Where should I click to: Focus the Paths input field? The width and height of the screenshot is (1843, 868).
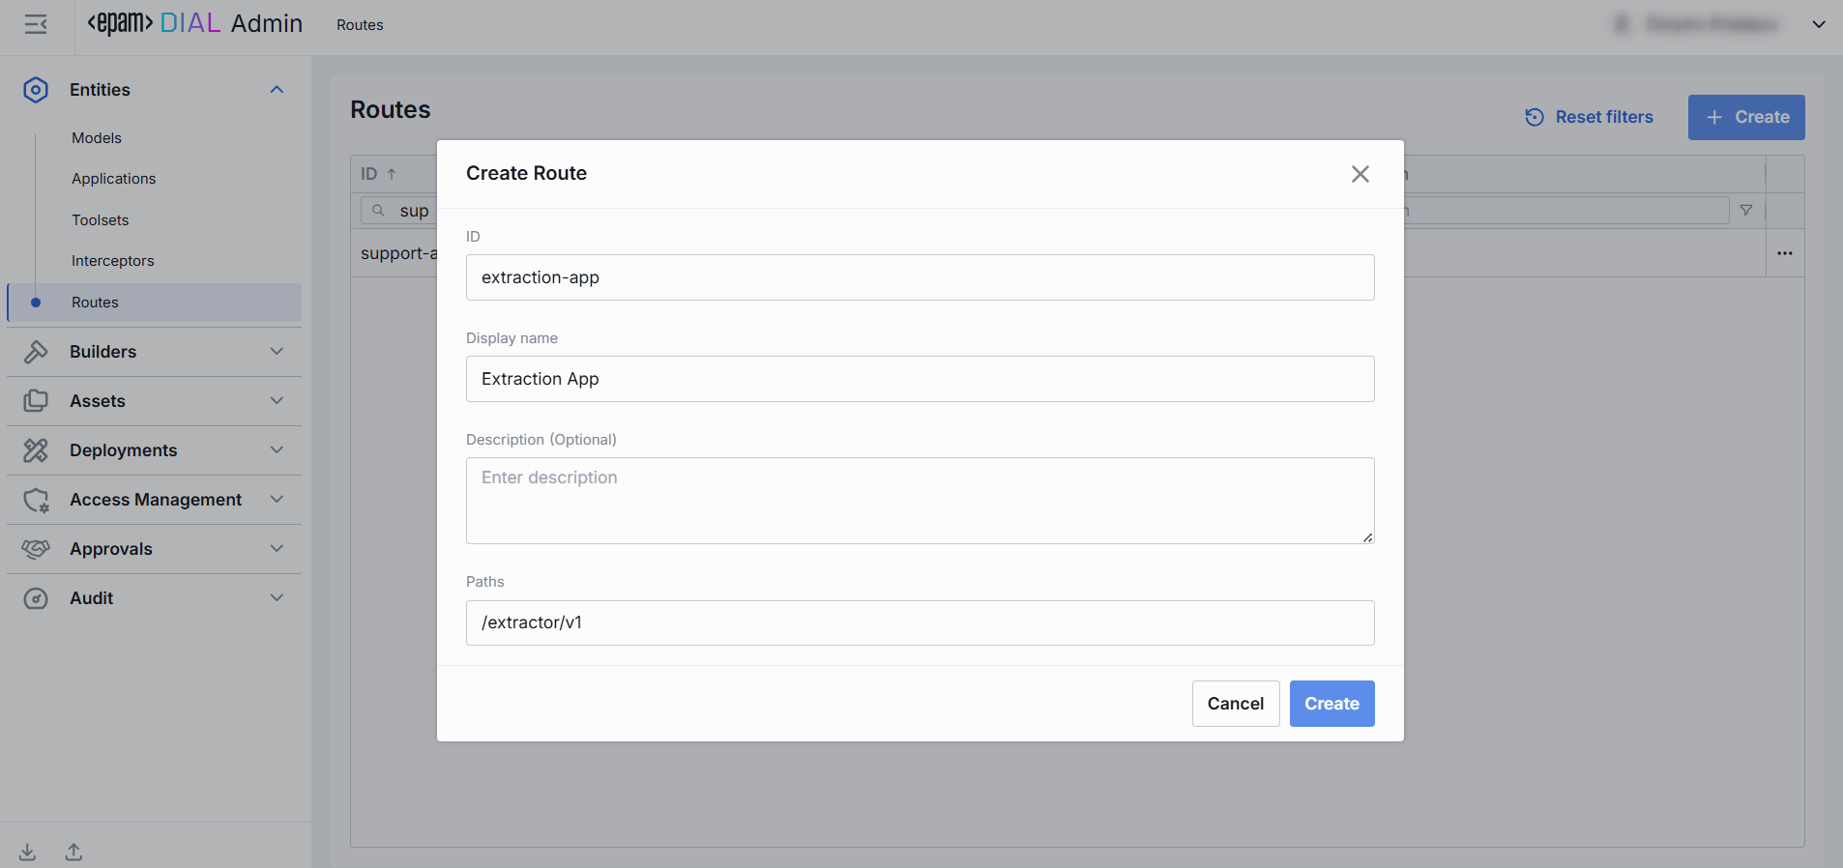pos(920,622)
